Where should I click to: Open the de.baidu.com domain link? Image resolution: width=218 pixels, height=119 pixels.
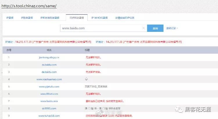pos(49,72)
